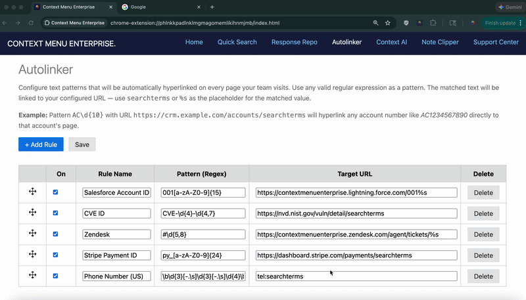
Task: Open the zoom magnifier in the address bar
Action: pos(375,23)
